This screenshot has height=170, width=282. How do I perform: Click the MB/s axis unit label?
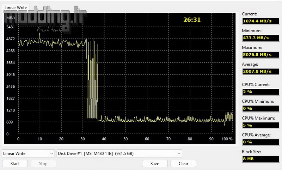pos(11,18)
